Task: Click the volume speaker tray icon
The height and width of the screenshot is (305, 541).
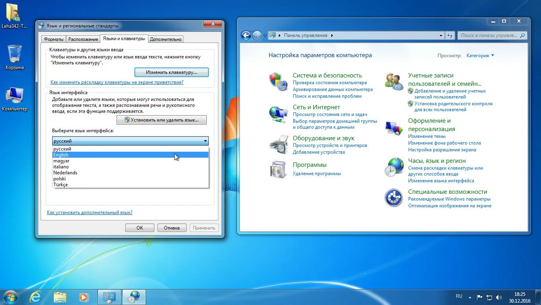Action: coord(499,297)
